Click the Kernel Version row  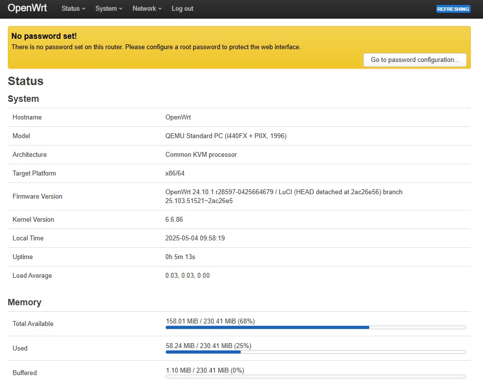(174, 219)
